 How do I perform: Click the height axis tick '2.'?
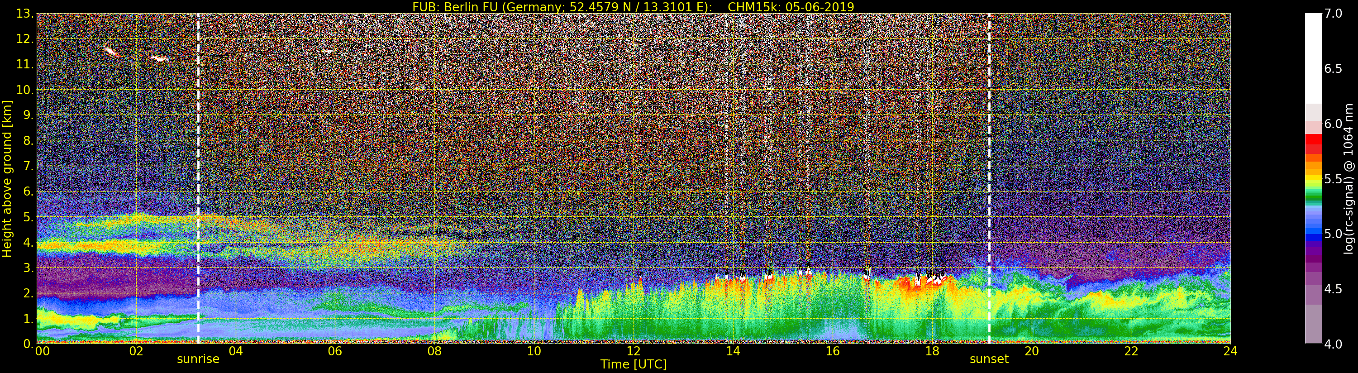(x=29, y=293)
